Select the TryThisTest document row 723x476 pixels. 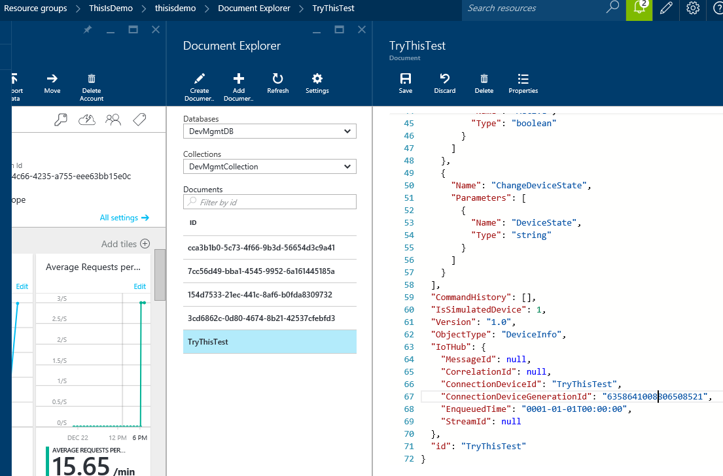pos(270,342)
